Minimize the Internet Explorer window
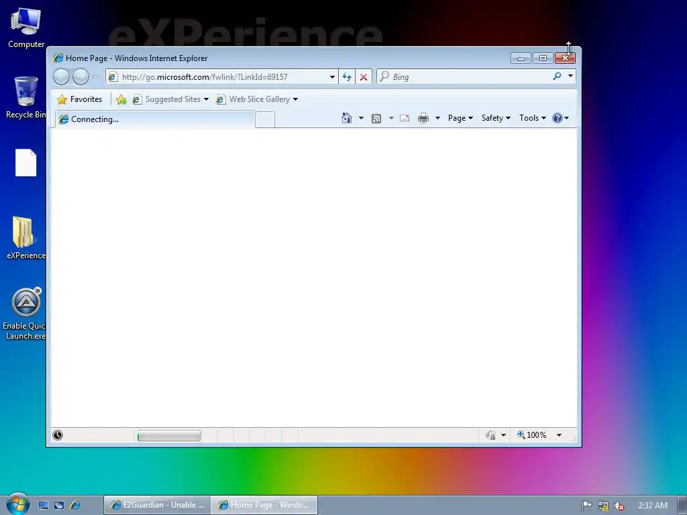This screenshot has width=687, height=515. tap(521, 58)
